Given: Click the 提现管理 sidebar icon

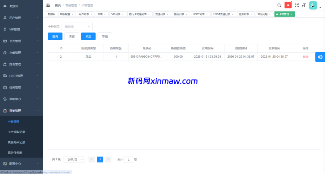Looking at the screenshot, I should click(x=5, y=64).
